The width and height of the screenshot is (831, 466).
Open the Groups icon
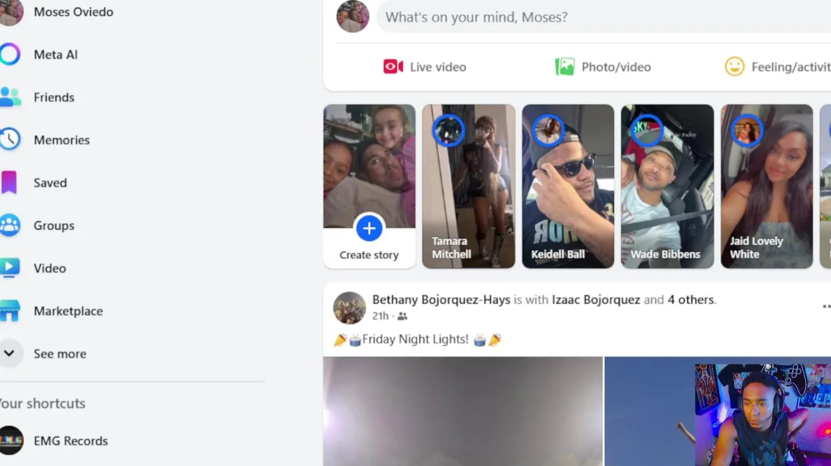tap(10, 225)
